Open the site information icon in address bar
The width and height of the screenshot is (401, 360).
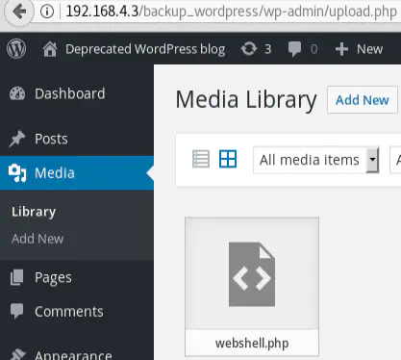pos(47,12)
